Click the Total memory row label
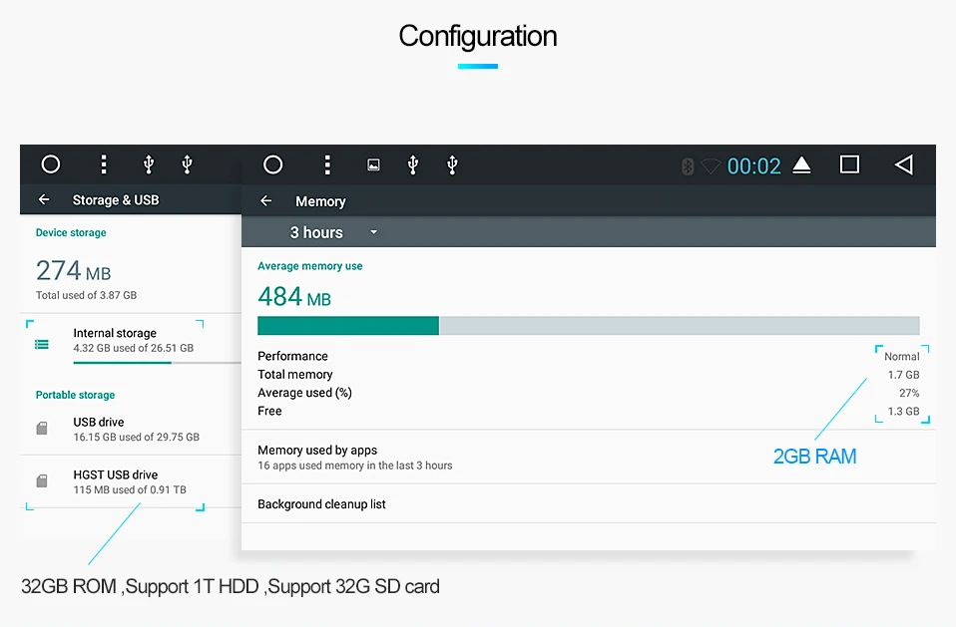 (295, 375)
